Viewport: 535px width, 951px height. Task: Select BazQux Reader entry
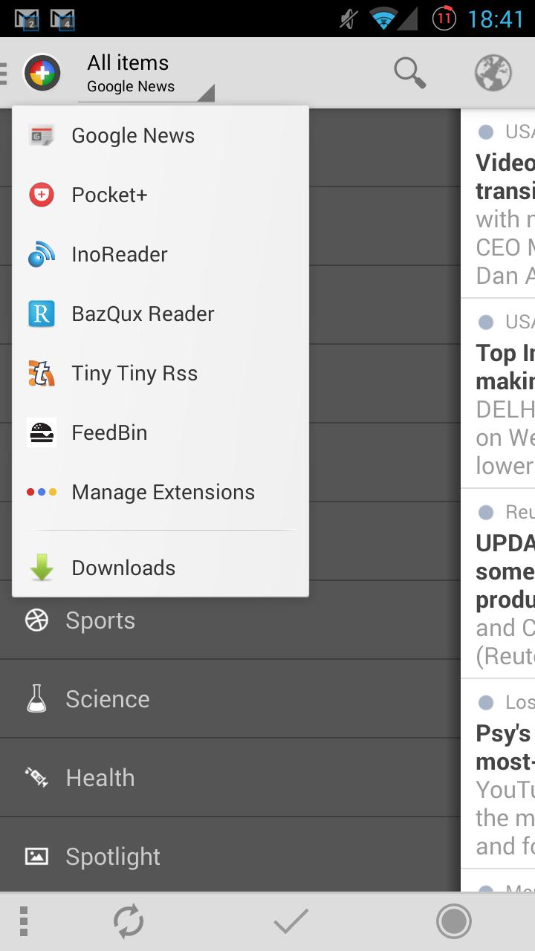160,314
